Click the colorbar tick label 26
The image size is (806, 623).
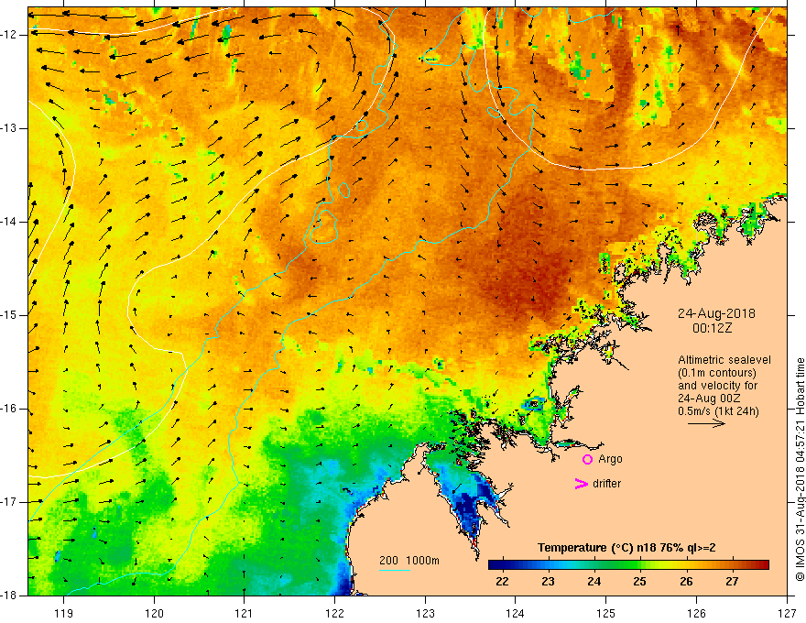click(x=686, y=582)
